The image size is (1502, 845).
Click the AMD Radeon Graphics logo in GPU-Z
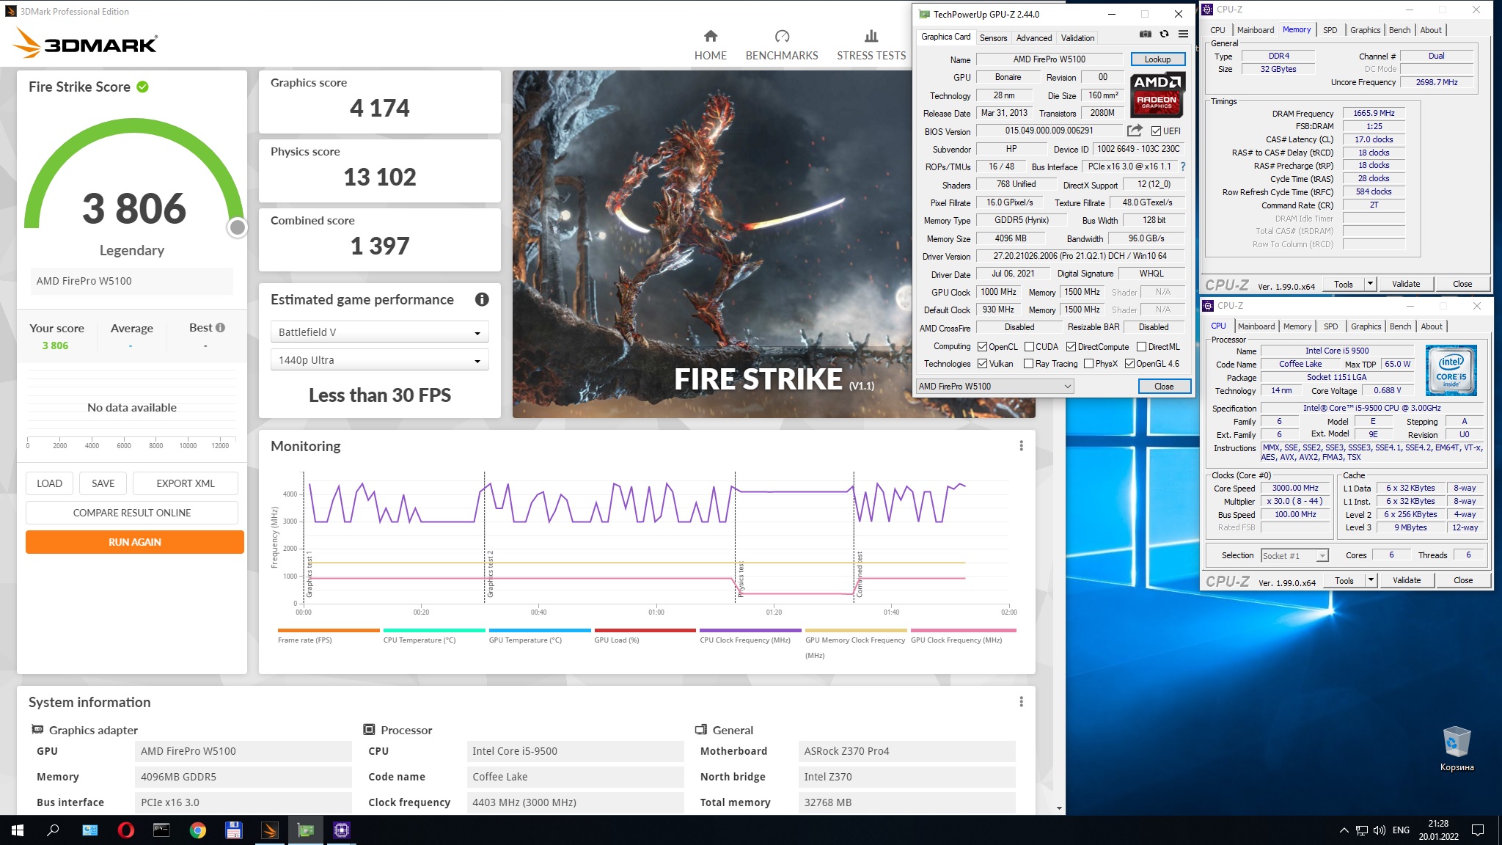1157,95
